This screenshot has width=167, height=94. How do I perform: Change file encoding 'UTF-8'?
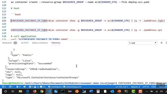click(x=146, y=87)
